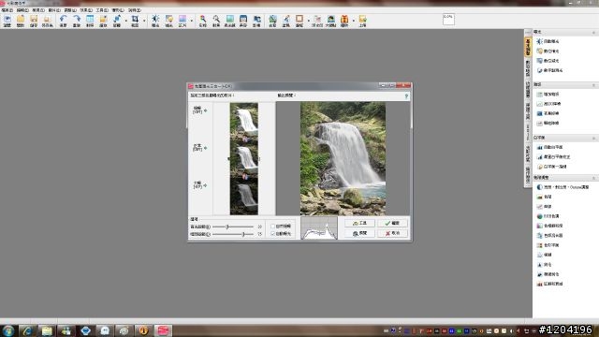The width and height of the screenshot is (599, 337).
Task: Click the Windows Start button
Action: coord(8,330)
